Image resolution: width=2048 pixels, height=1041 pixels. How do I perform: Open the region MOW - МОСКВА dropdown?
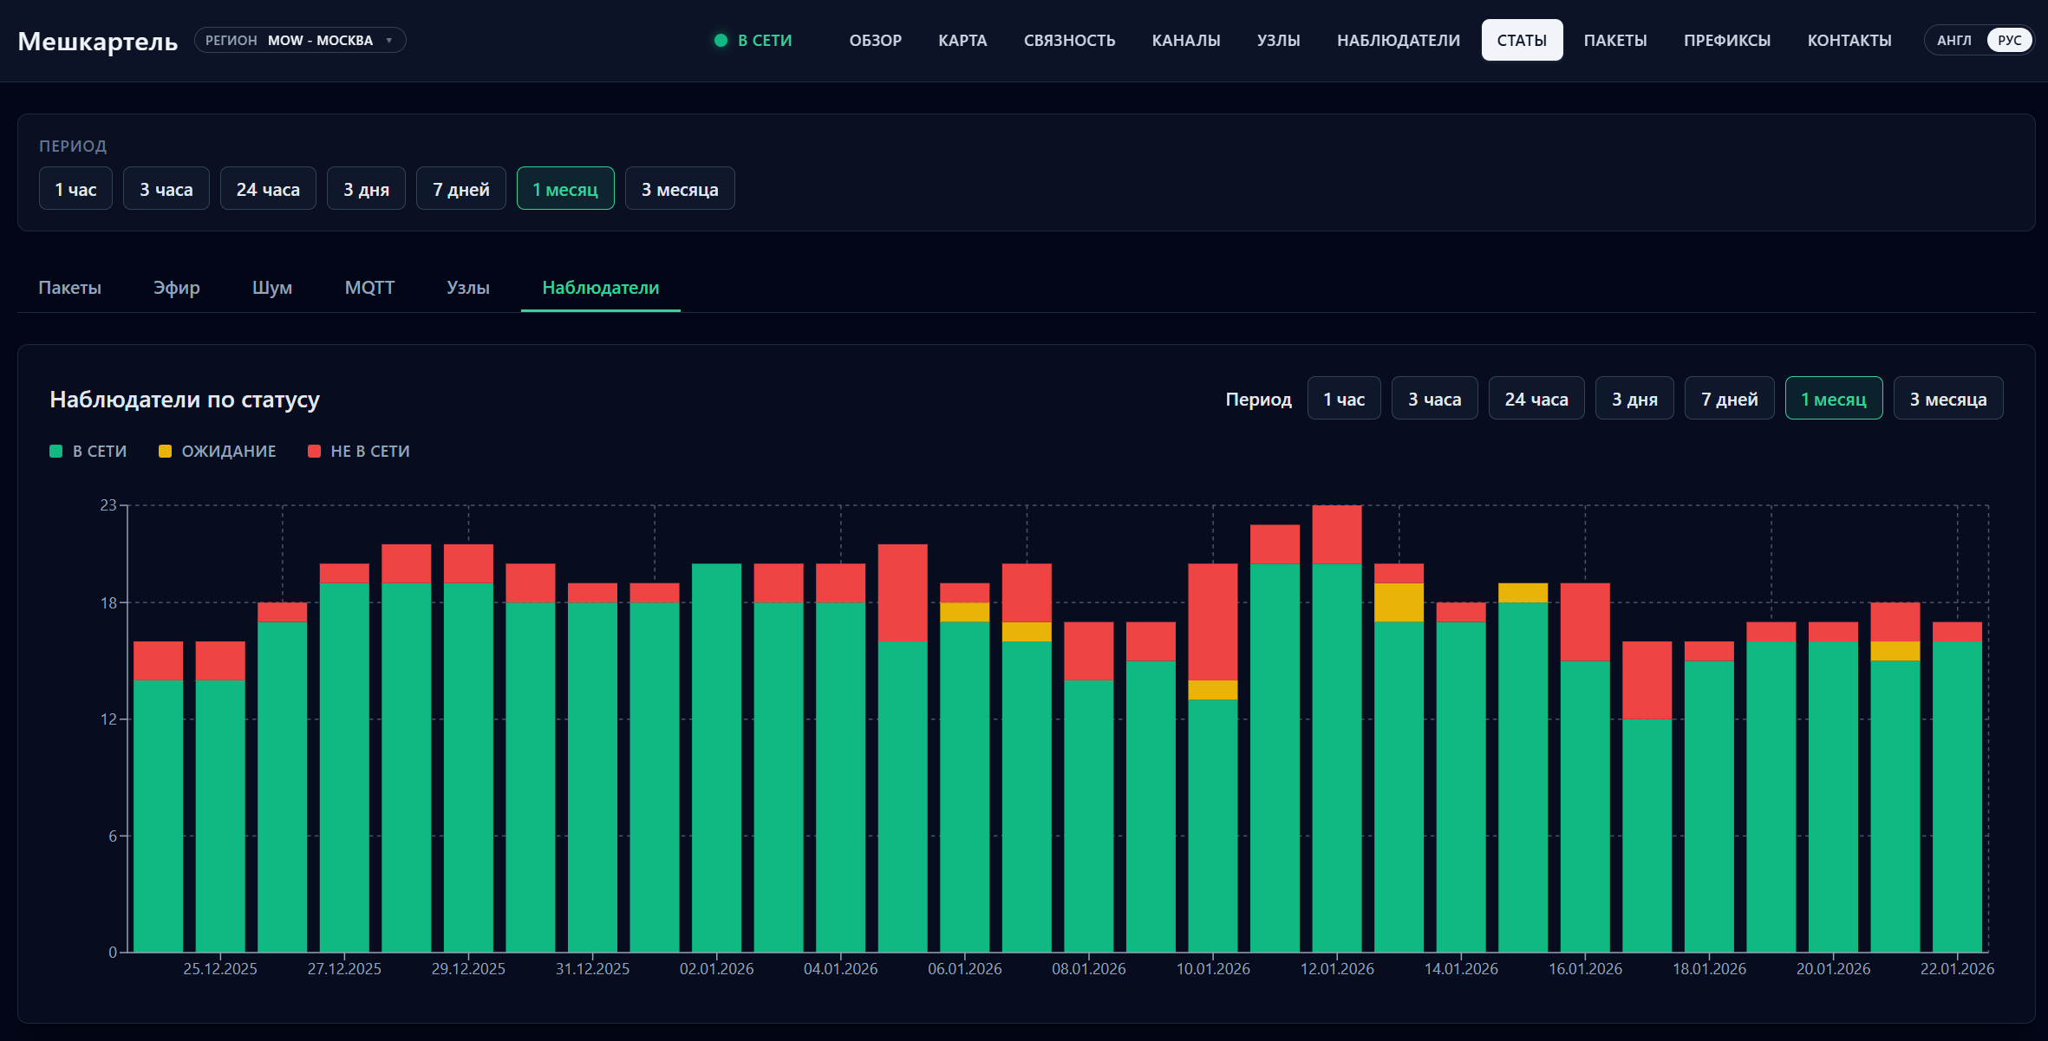(300, 41)
